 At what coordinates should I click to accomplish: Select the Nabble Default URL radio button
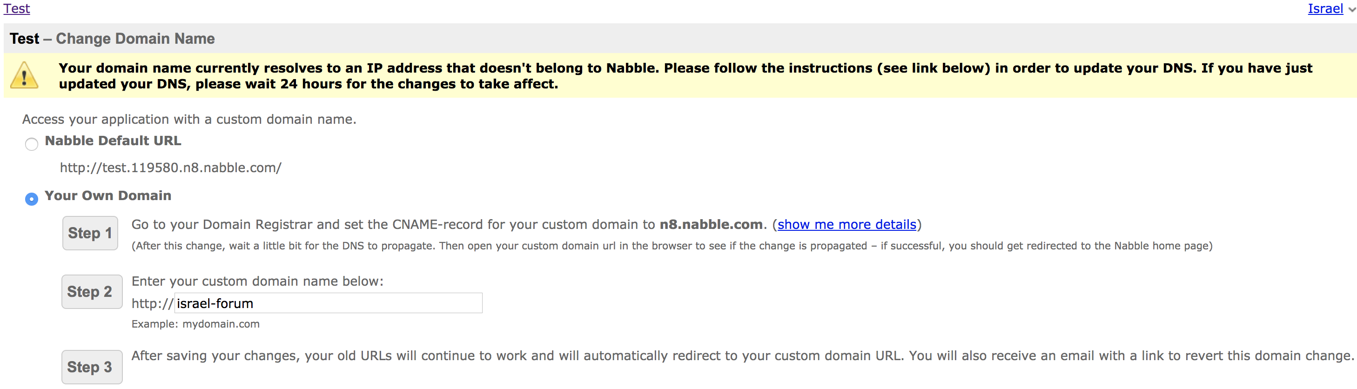(32, 144)
